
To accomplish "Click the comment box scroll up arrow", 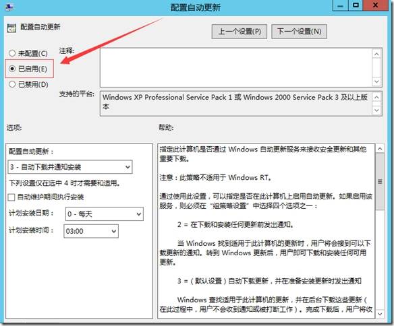I will click(376, 54).
